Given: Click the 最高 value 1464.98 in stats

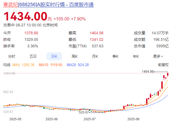Looking at the screenshot, I should [x=97, y=33].
